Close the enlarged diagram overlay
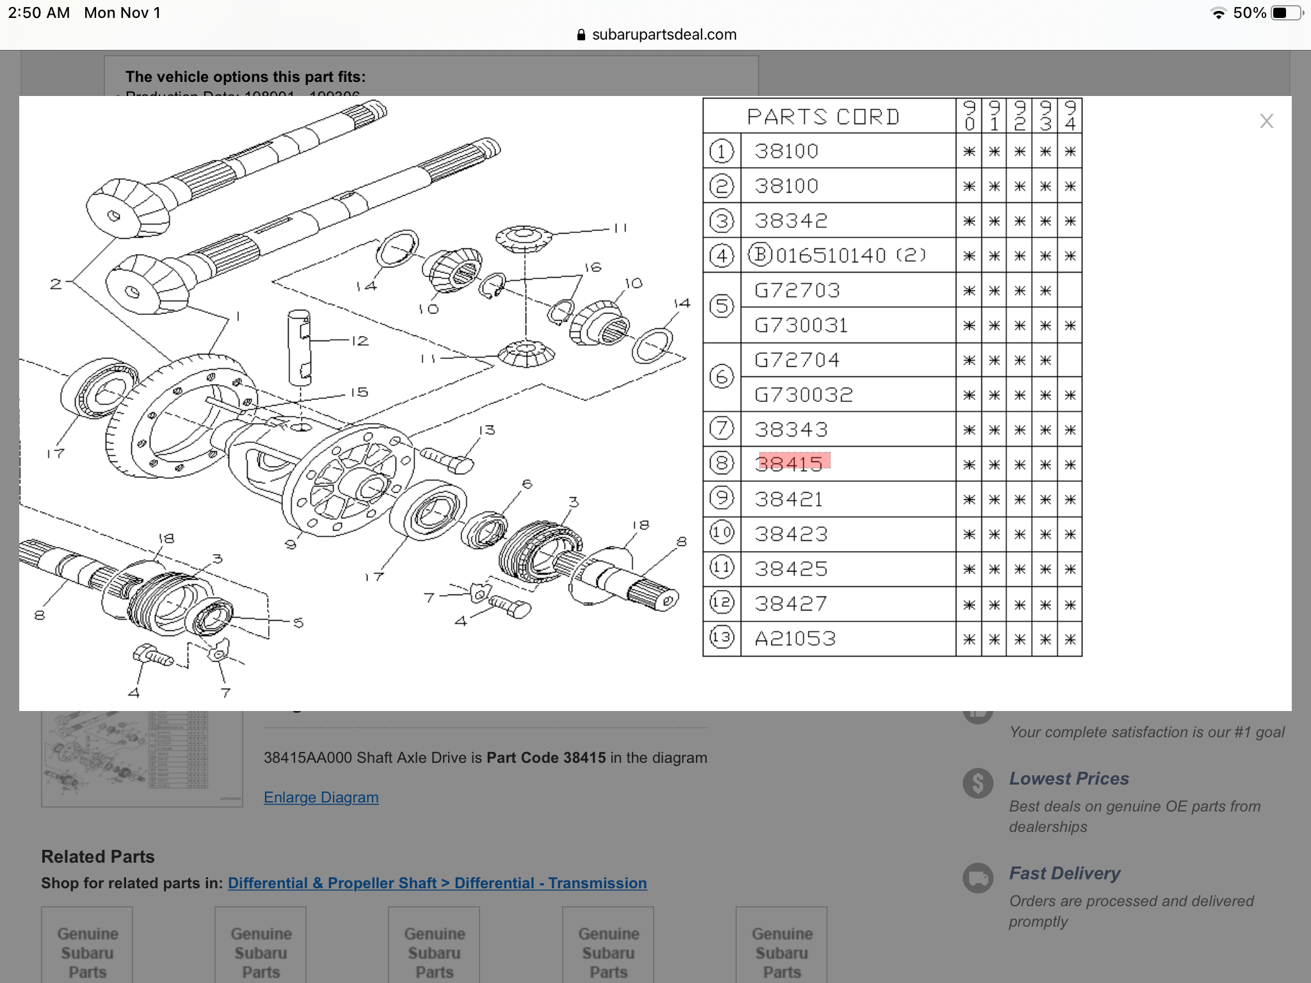The height and width of the screenshot is (983, 1311). tap(1266, 121)
